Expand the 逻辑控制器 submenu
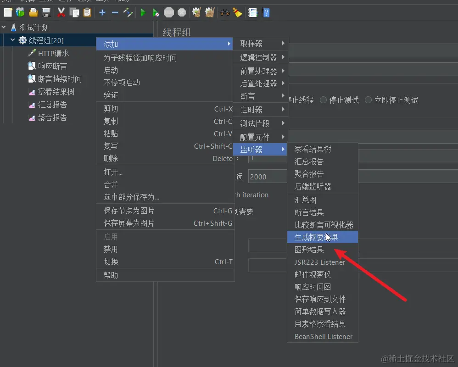458x367 pixels. (x=261, y=57)
